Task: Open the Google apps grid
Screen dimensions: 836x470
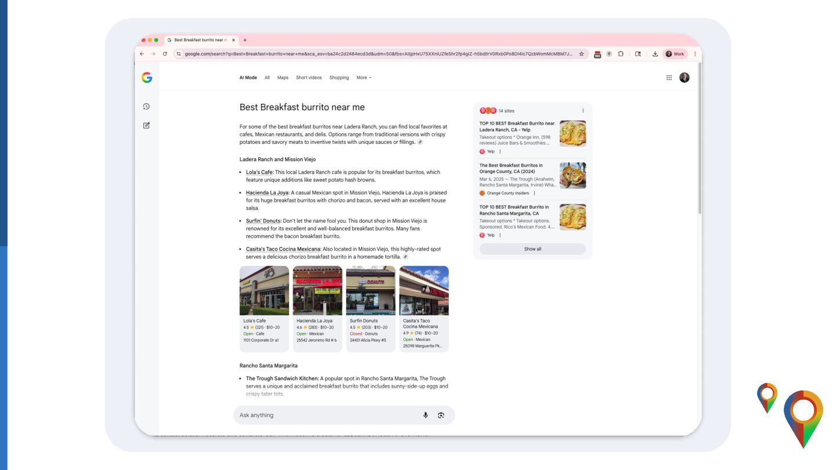Action: [669, 77]
